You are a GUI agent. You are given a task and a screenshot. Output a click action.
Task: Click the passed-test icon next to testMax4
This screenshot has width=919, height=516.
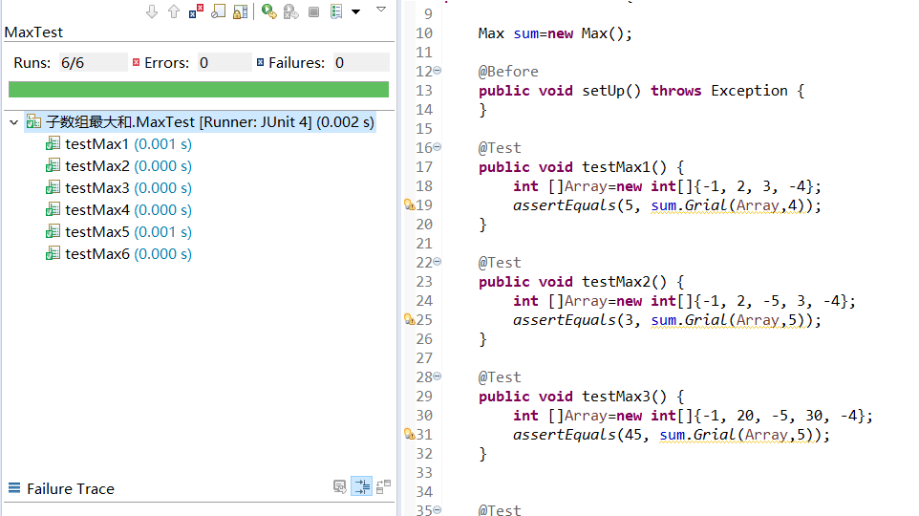coord(53,210)
